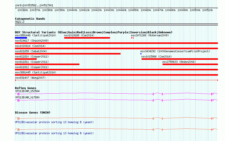
Task: Click the nsv611812 red loss bar
Action: (x=116, y=70)
